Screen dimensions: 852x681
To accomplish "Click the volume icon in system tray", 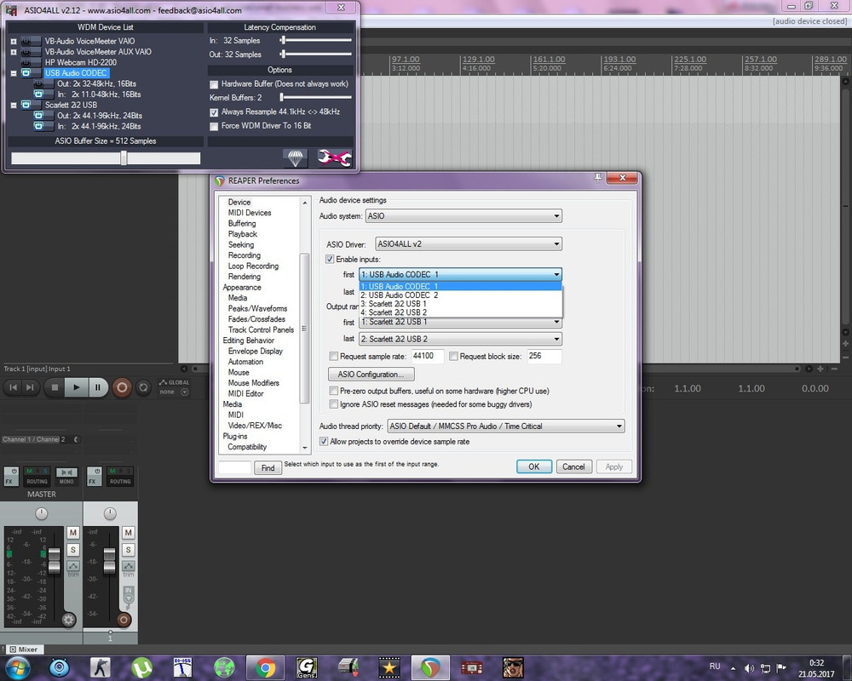I will pos(749,668).
